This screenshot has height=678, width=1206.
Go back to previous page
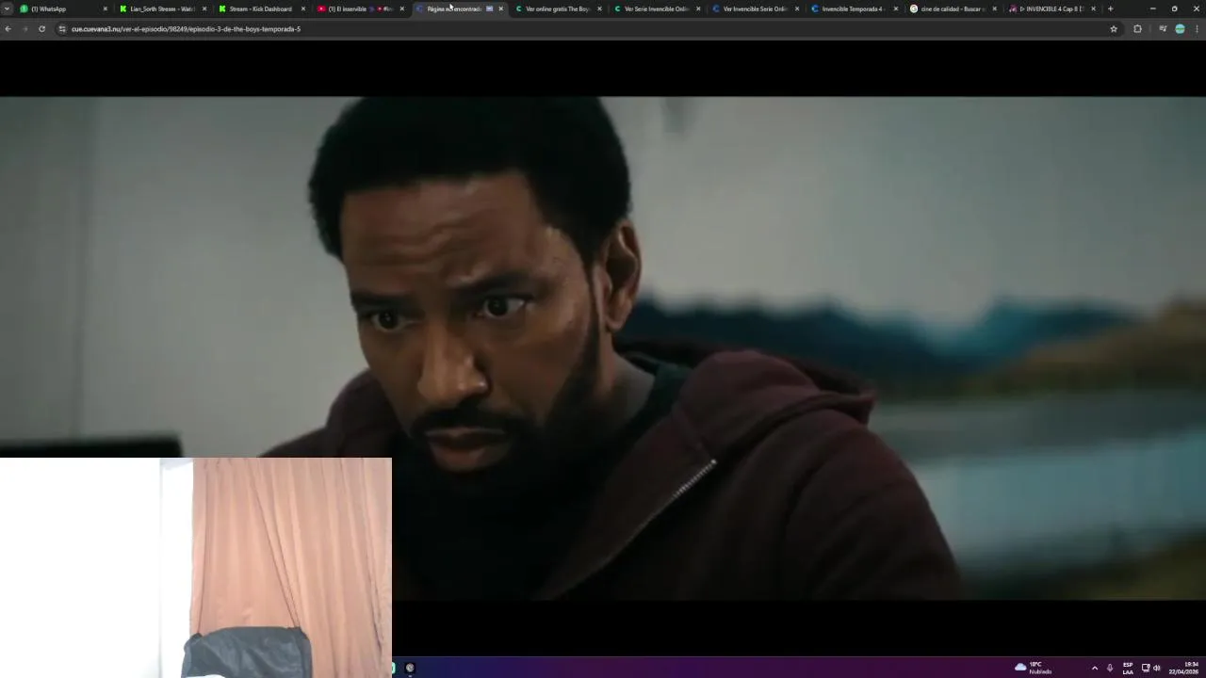pos(8,29)
